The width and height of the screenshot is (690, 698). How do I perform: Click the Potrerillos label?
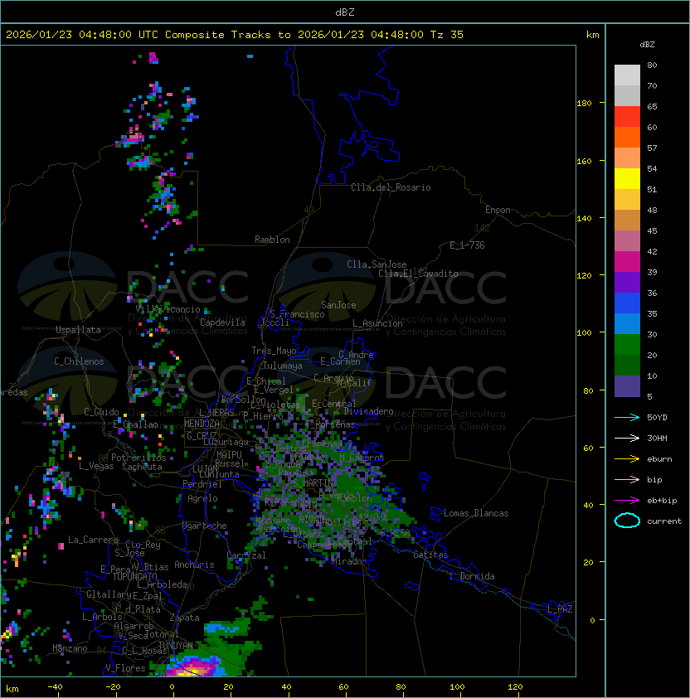138,458
